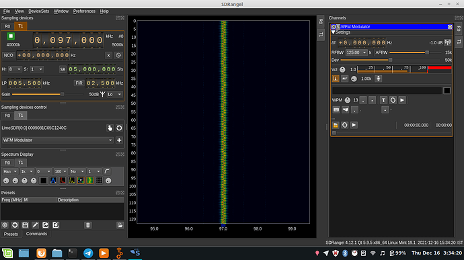This screenshot has height=260, width=464.
Task: Click the reload device icon next to LimeSDR
Action: pos(119,128)
